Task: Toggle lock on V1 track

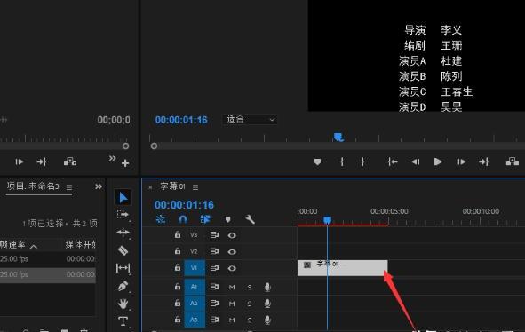Action: click(x=178, y=267)
